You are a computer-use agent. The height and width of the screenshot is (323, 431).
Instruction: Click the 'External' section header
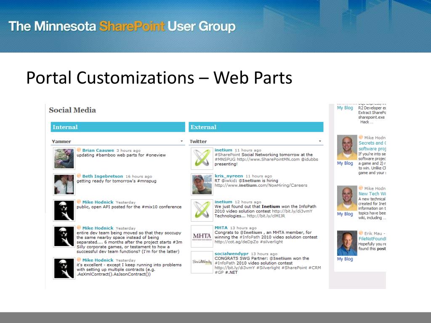click(x=256, y=127)
